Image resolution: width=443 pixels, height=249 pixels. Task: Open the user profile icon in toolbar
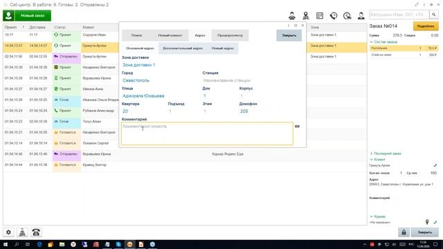[361, 15]
